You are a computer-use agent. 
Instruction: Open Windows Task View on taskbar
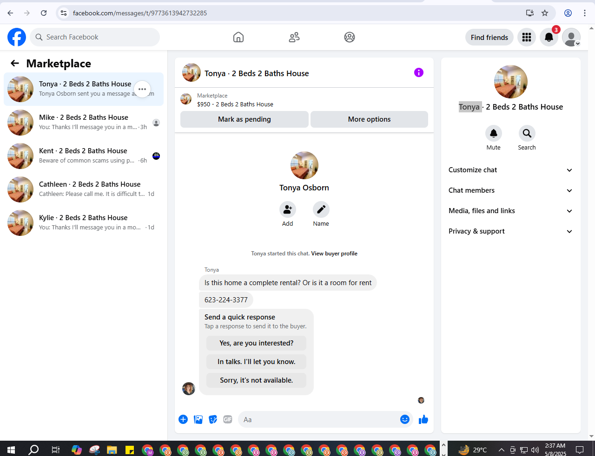click(56, 449)
